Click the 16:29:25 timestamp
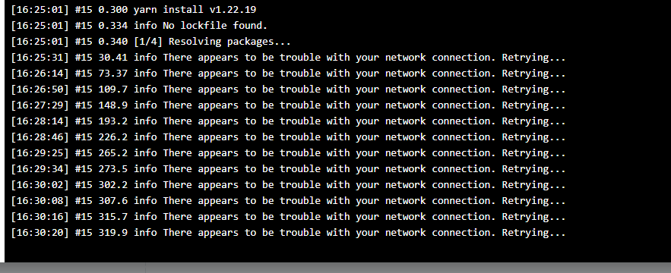The image size is (671, 273). coord(40,153)
